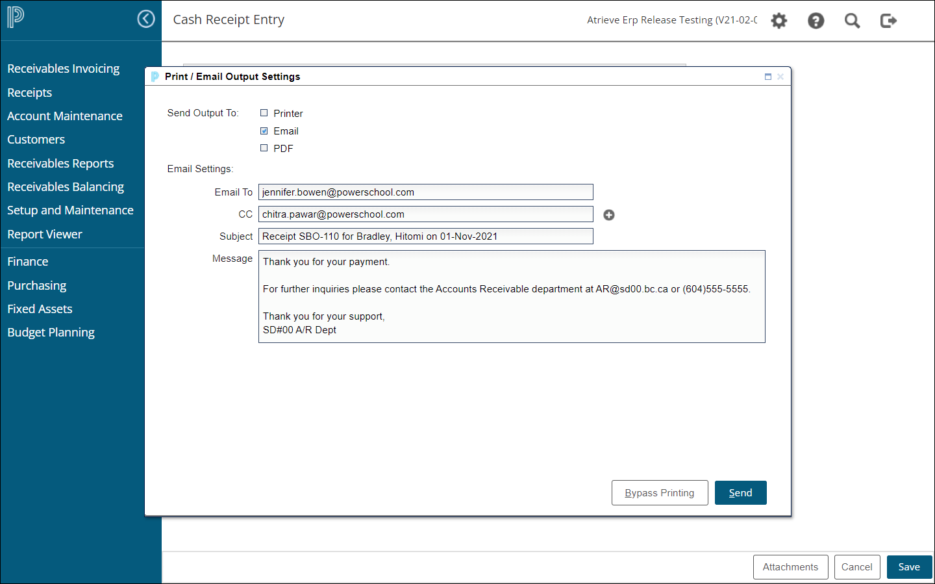This screenshot has height=584, width=935.
Task: Open Budget Planning in the sidebar
Action: 51,332
